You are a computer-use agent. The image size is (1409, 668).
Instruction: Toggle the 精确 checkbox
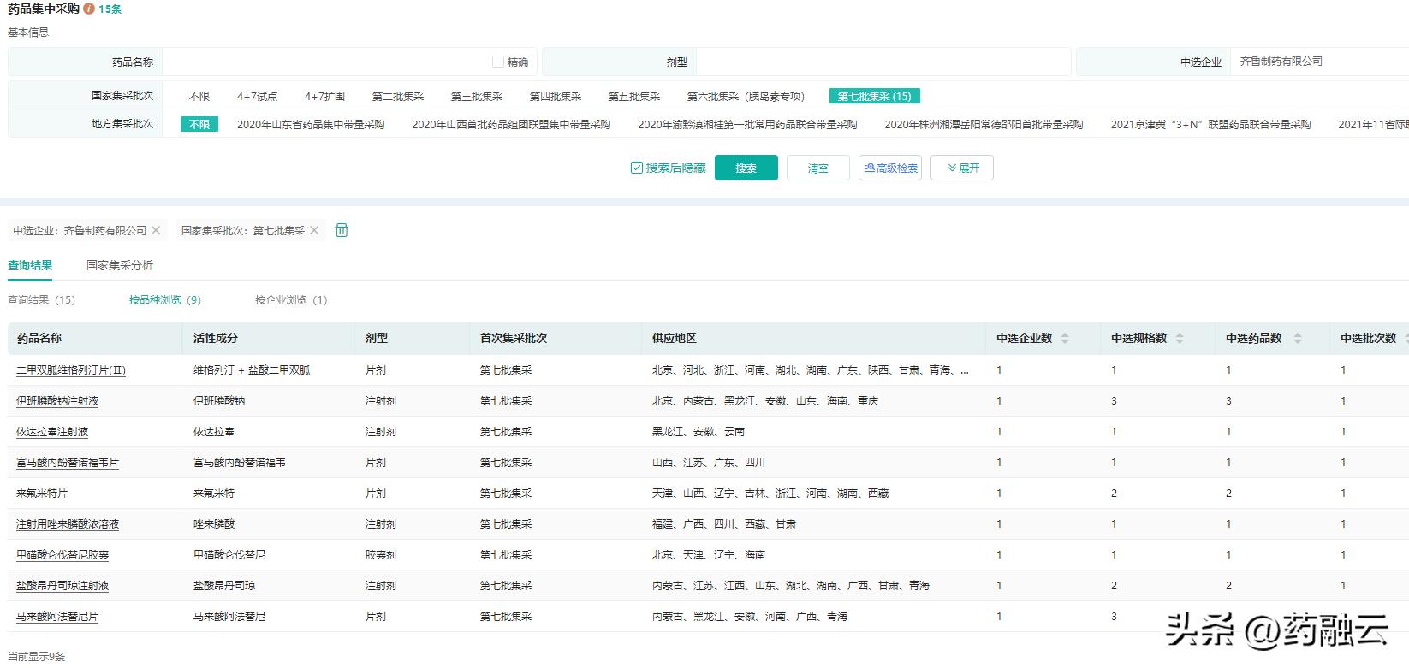[498, 62]
